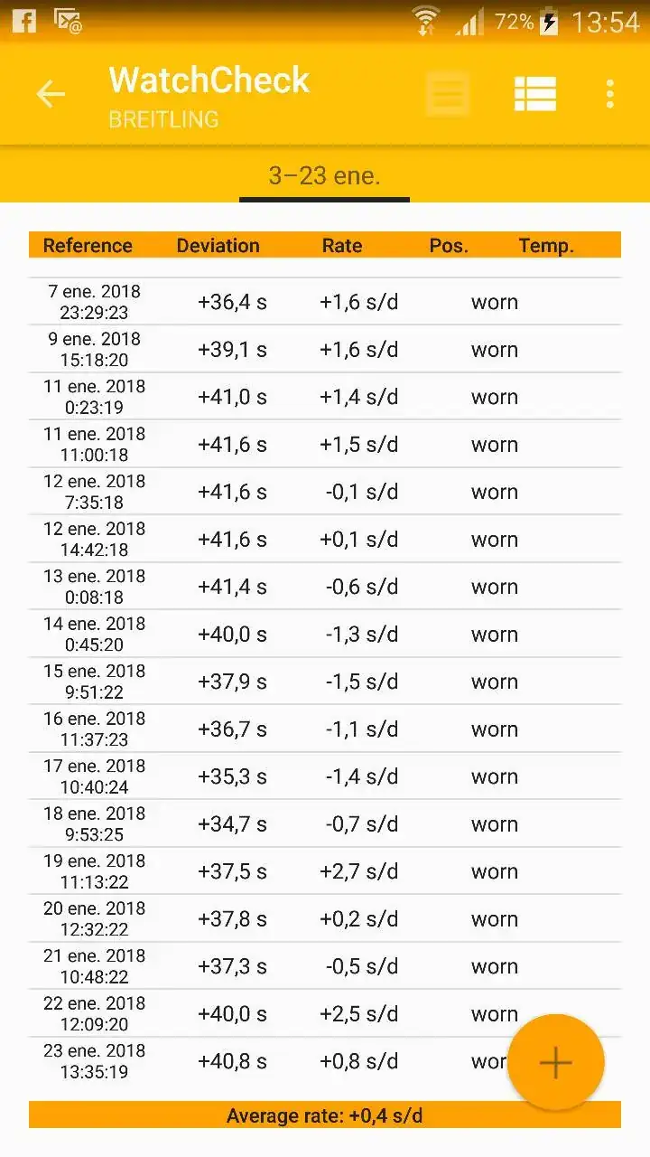Switch to the table list view icon
Viewport: 650px width, 1157px height.
(x=535, y=94)
